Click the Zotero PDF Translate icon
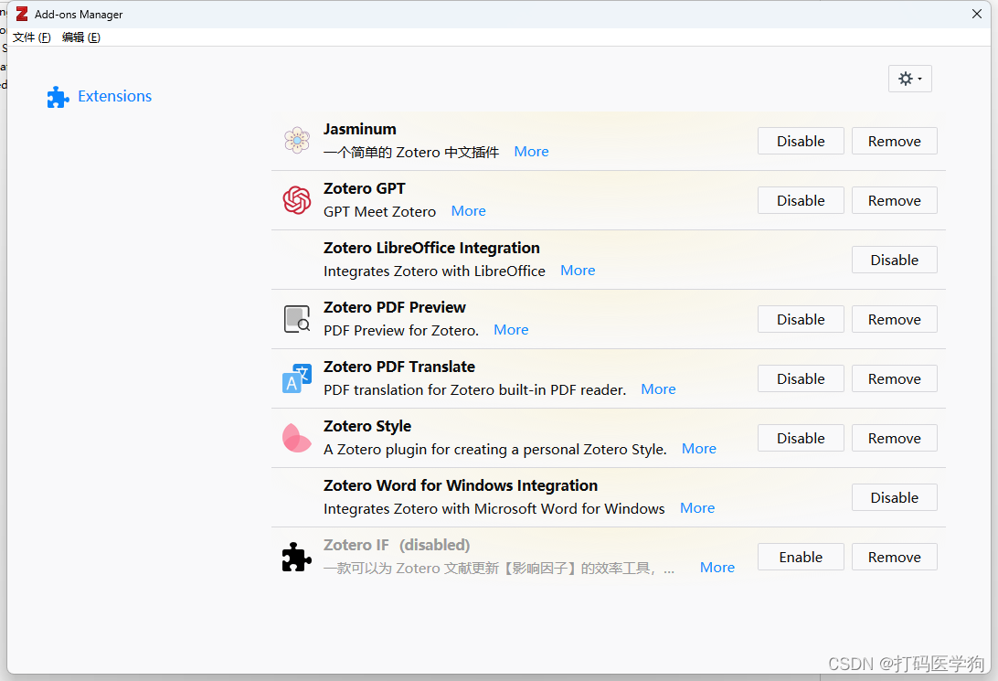This screenshot has width=998, height=681. [x=297, y=378]
